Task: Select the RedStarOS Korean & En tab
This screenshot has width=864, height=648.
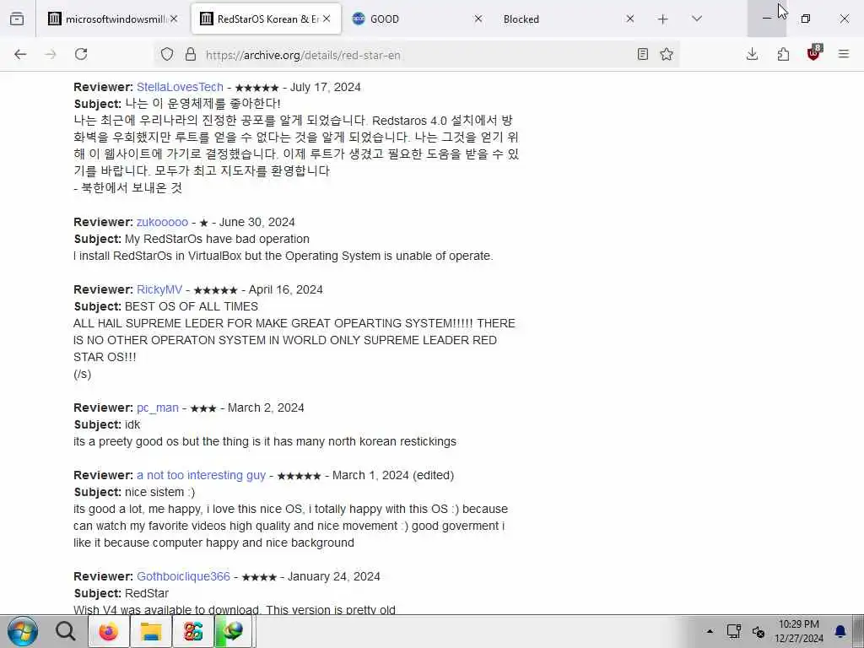Action: tap(266, 19)
